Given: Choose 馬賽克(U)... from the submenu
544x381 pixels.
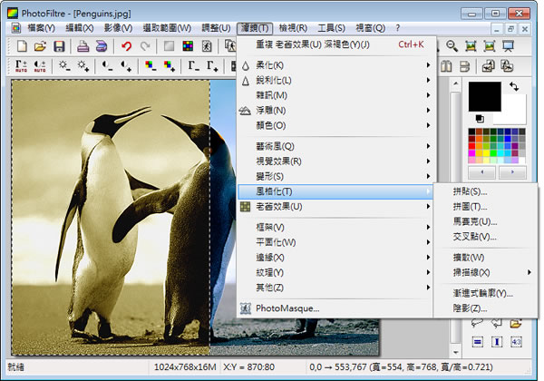Looking at the screenshot, I should (475, 221).
